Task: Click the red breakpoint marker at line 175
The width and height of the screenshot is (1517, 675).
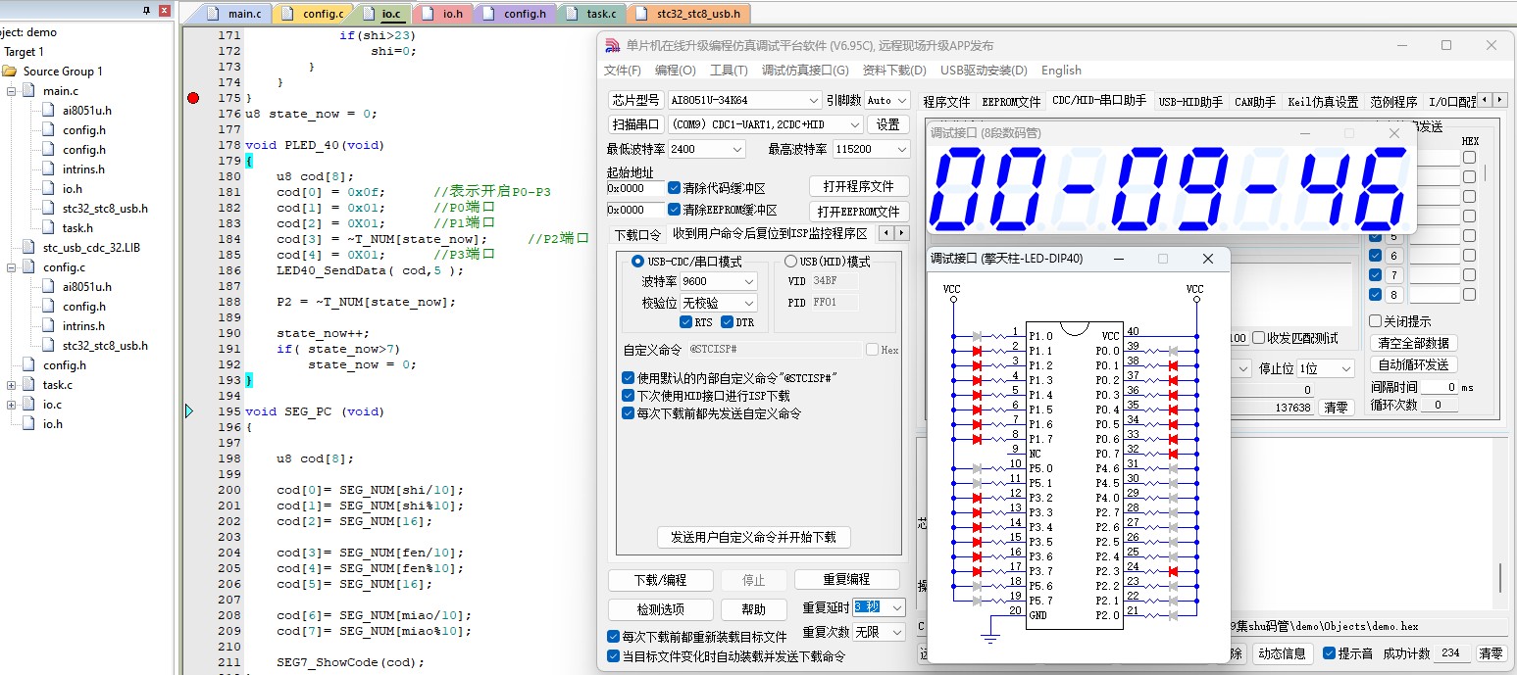Action: pos(193,98)
